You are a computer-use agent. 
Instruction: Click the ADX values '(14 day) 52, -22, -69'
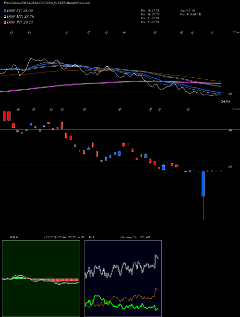click(135, 237)
